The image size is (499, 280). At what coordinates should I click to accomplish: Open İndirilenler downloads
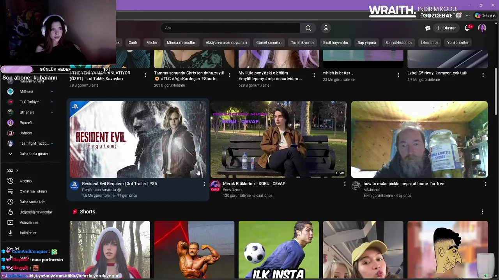coord(28,233)
